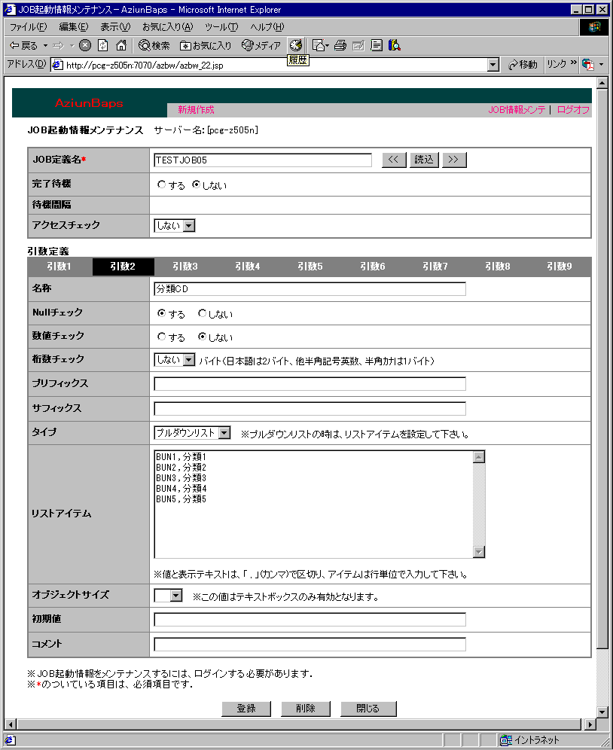This screenshot has width=613, height=750.
Task: Click the toolbar icon right of リンク
Action: (x=588, y=64)
